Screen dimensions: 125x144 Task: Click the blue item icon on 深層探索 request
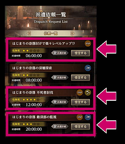click(x=88, y=68)
